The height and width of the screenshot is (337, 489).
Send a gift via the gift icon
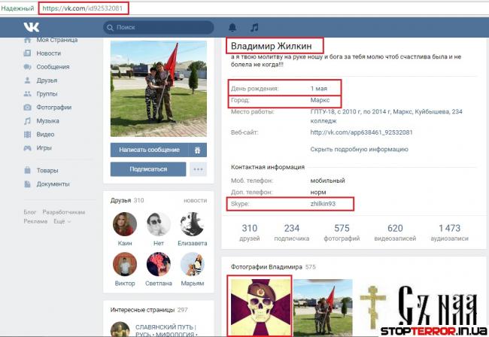pyautogui.click(x=197, y=150)
